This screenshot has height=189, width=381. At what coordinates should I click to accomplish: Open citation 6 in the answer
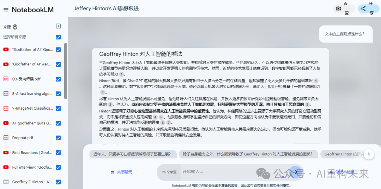coord(163,123)
